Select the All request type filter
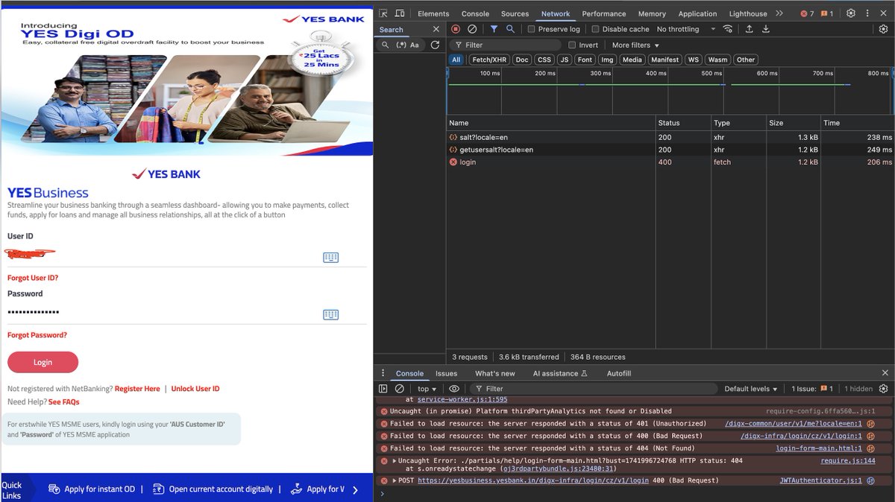Viewport: 895px width, 502px height. [456, 60]
